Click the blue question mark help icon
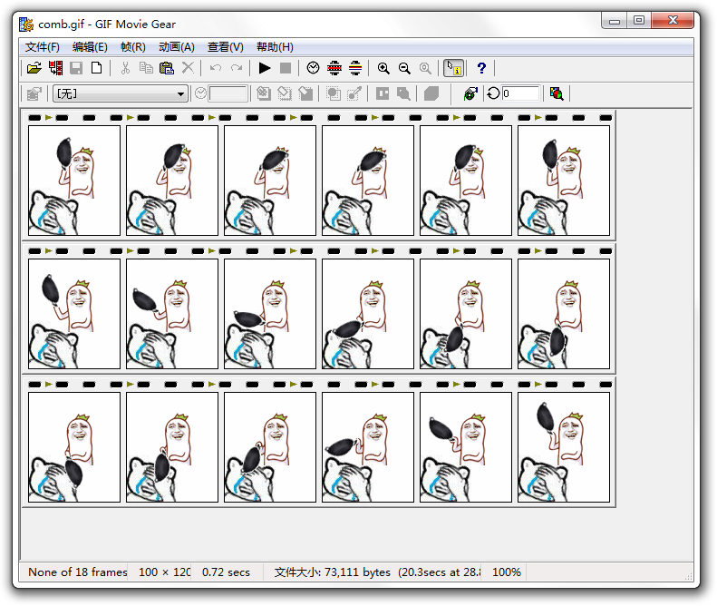Viewport: 717px width, 606px height. coord(481,68)
